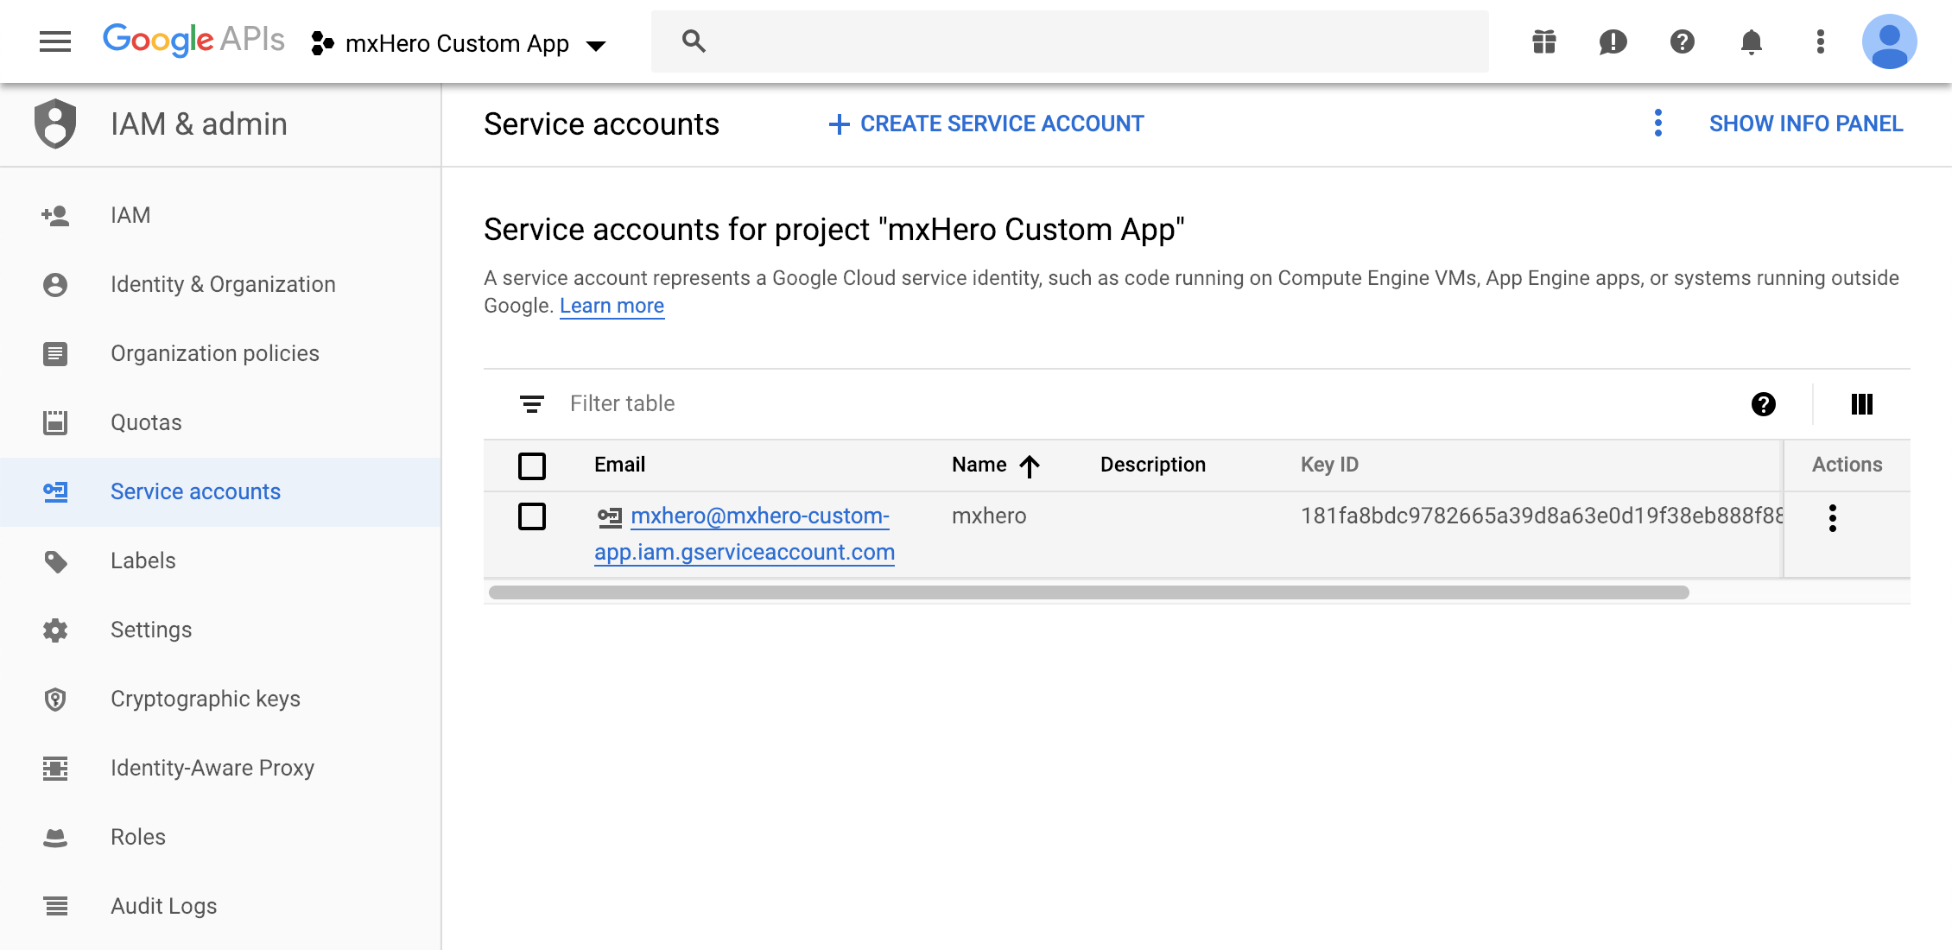1952x950 pixels.
Task: Click the Cryptographic keys shield icon
Action: click(x=55, y=699)
